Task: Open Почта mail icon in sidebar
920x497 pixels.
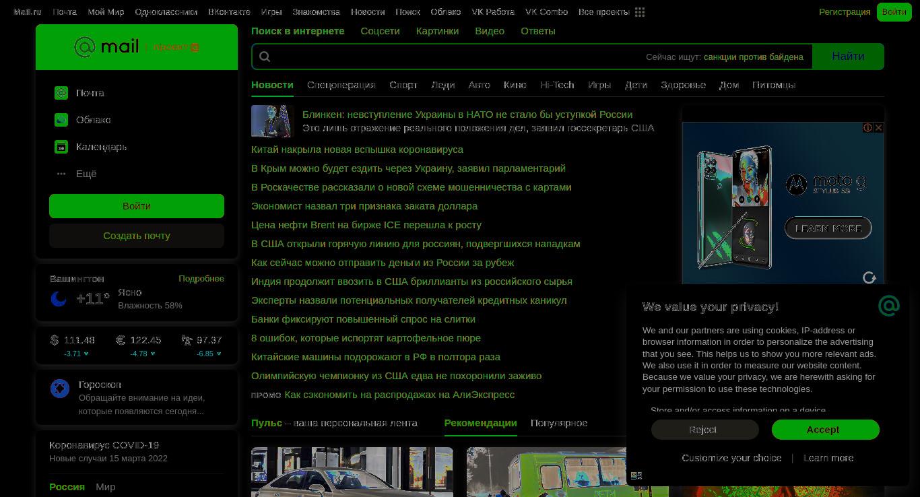Action: (61, 93)
